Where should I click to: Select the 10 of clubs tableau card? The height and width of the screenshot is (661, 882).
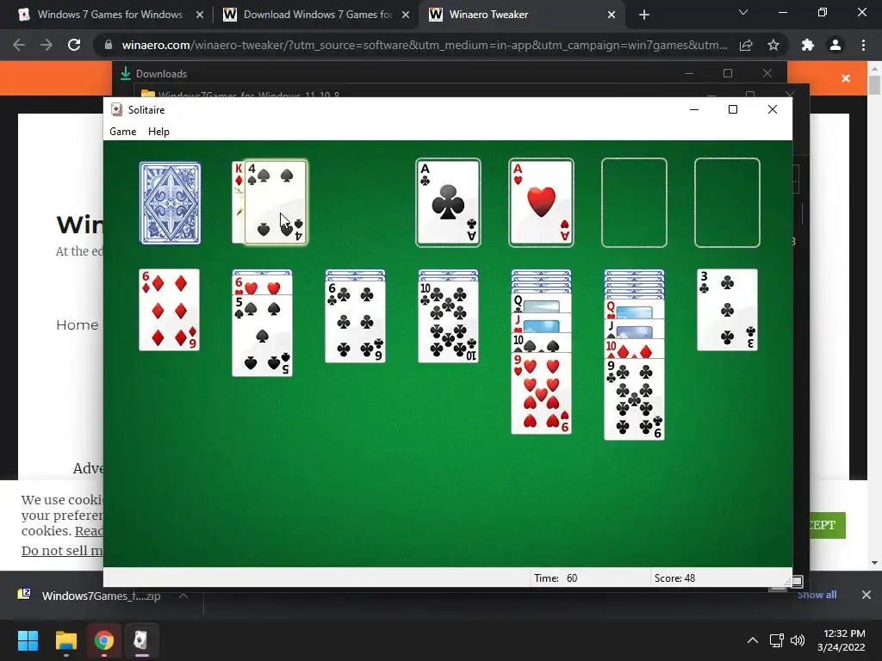click(x=448, y=322)
